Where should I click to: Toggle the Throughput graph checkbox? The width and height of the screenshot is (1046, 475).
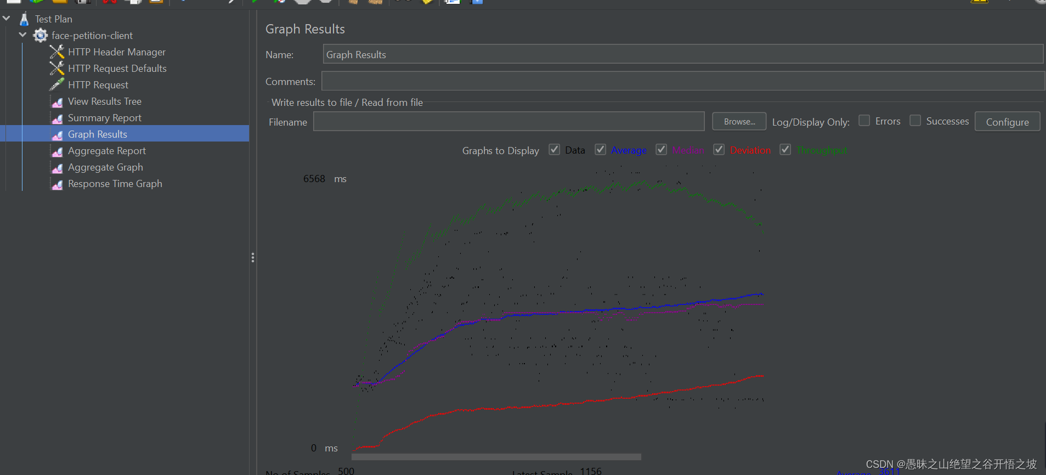tap(785, 150)
